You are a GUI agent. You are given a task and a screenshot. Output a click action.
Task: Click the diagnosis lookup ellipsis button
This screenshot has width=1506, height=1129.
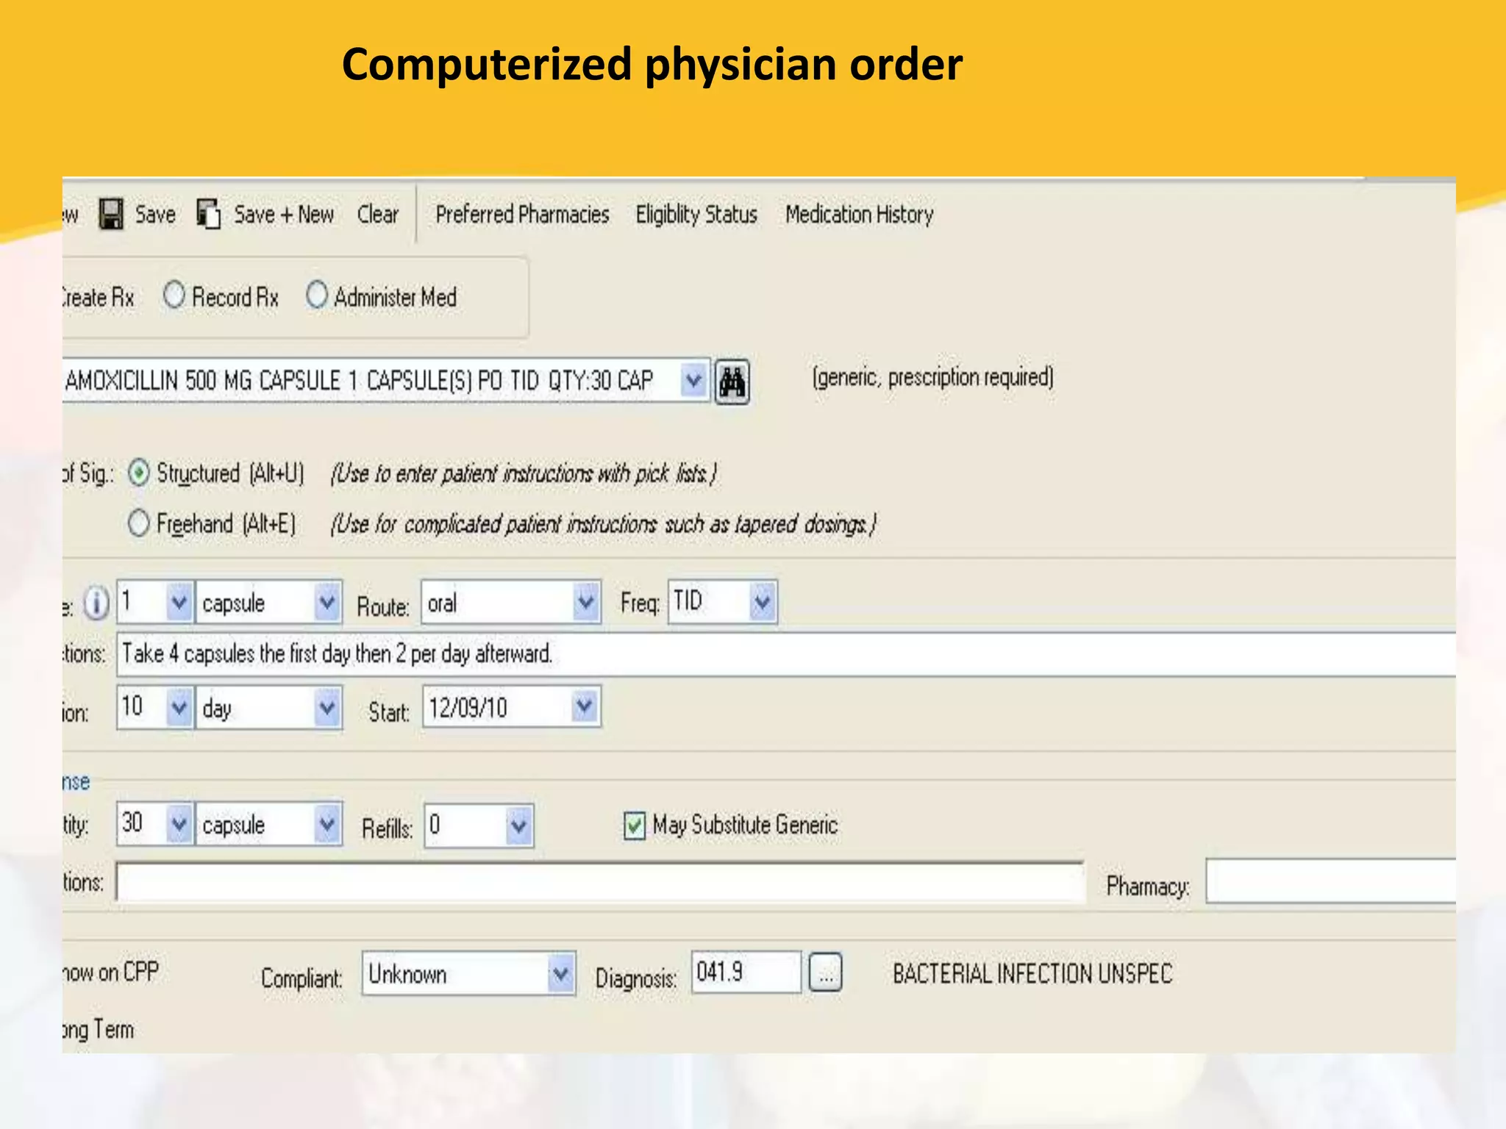click(826, 974)
